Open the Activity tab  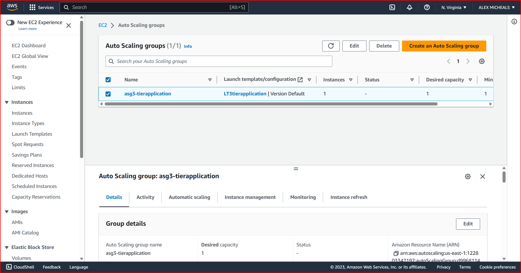[x=145, y=197]
